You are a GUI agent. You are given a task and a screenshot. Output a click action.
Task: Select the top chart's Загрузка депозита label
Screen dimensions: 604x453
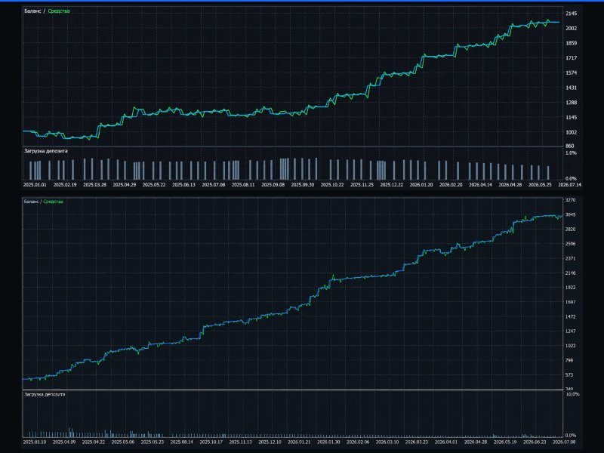(x=46, y=151)
